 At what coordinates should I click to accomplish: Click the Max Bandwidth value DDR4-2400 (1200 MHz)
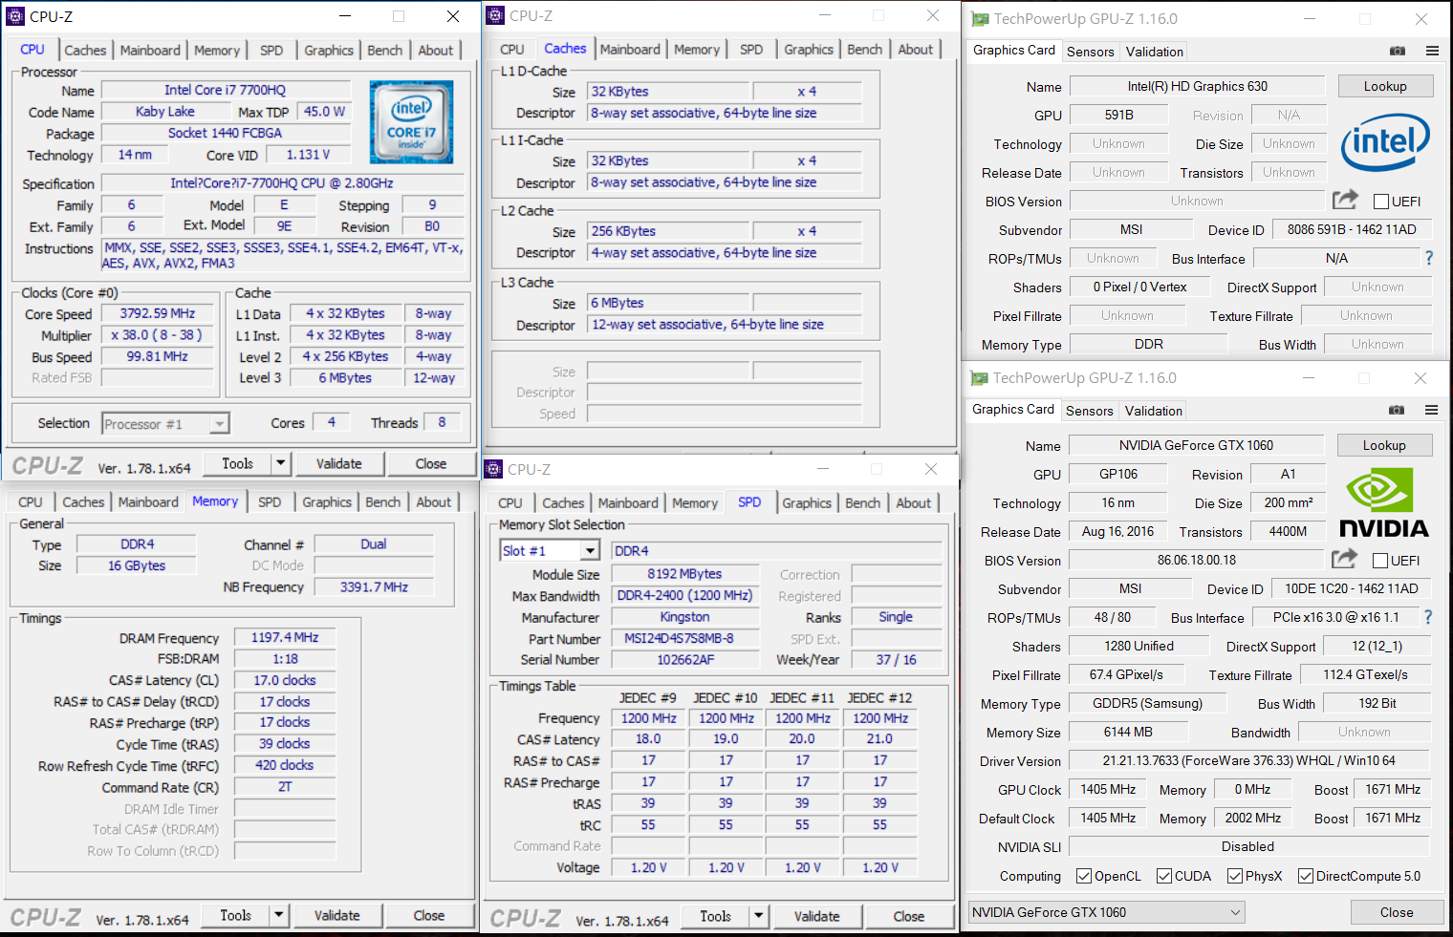pyautogui.click(x=685, y=595)
